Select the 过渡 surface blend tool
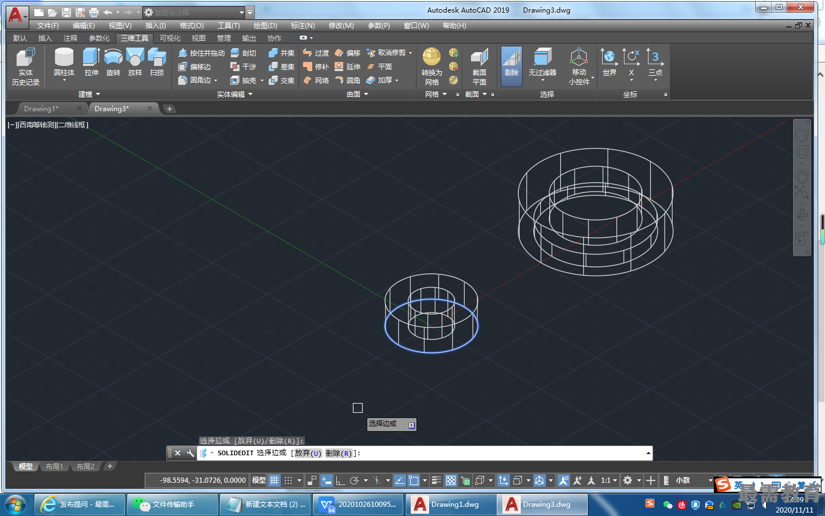This screenshot has height=516, width=825. (316, 53)
